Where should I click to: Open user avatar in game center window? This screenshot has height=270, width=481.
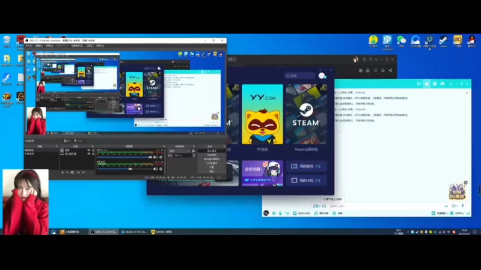tap(322, 76)
